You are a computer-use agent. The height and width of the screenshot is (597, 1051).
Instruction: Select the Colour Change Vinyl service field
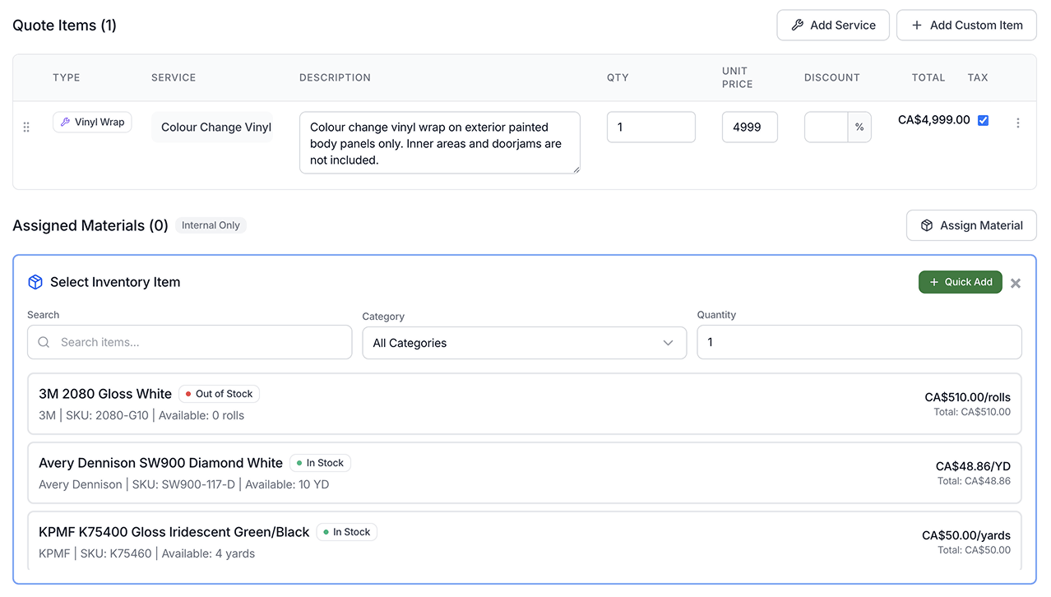pos(211,127)
